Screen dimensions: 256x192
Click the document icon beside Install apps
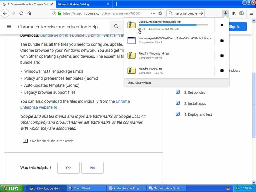(x=178, y=103)
